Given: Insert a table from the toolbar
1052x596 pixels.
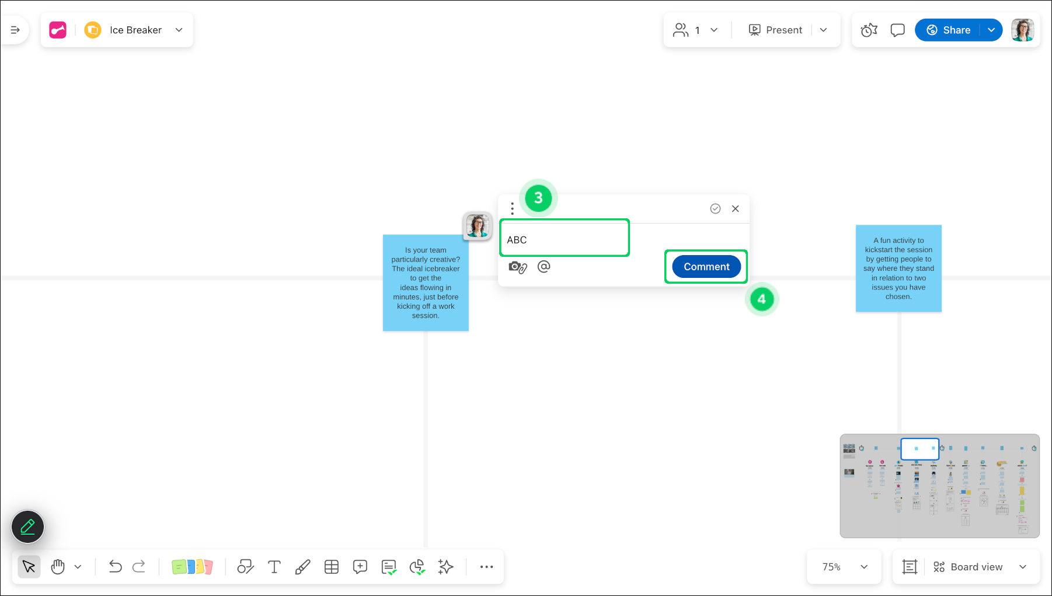Looking at the screenshot, I should tap(332, 567).
